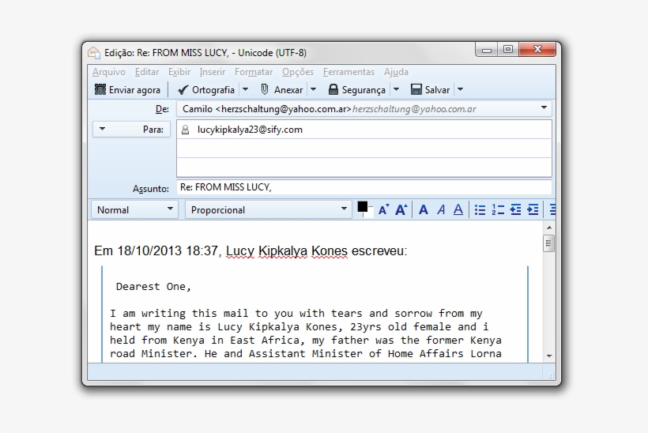Screen dimensions: 648x433
Task: Click the contact icon beside the recipient
Action: tap(186, 130)
